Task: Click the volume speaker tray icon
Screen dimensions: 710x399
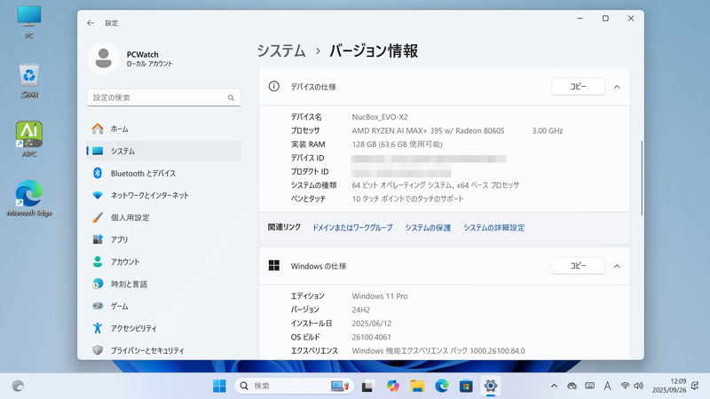Action: pos(638,386)
